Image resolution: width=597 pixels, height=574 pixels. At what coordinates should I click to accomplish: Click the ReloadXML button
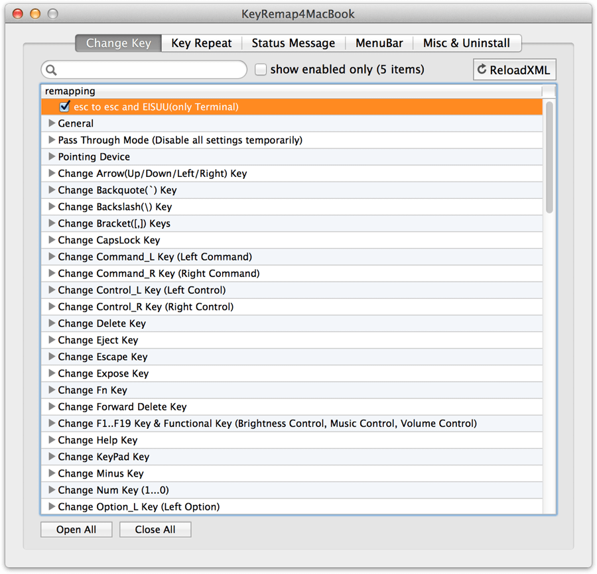tap(514, 70)
